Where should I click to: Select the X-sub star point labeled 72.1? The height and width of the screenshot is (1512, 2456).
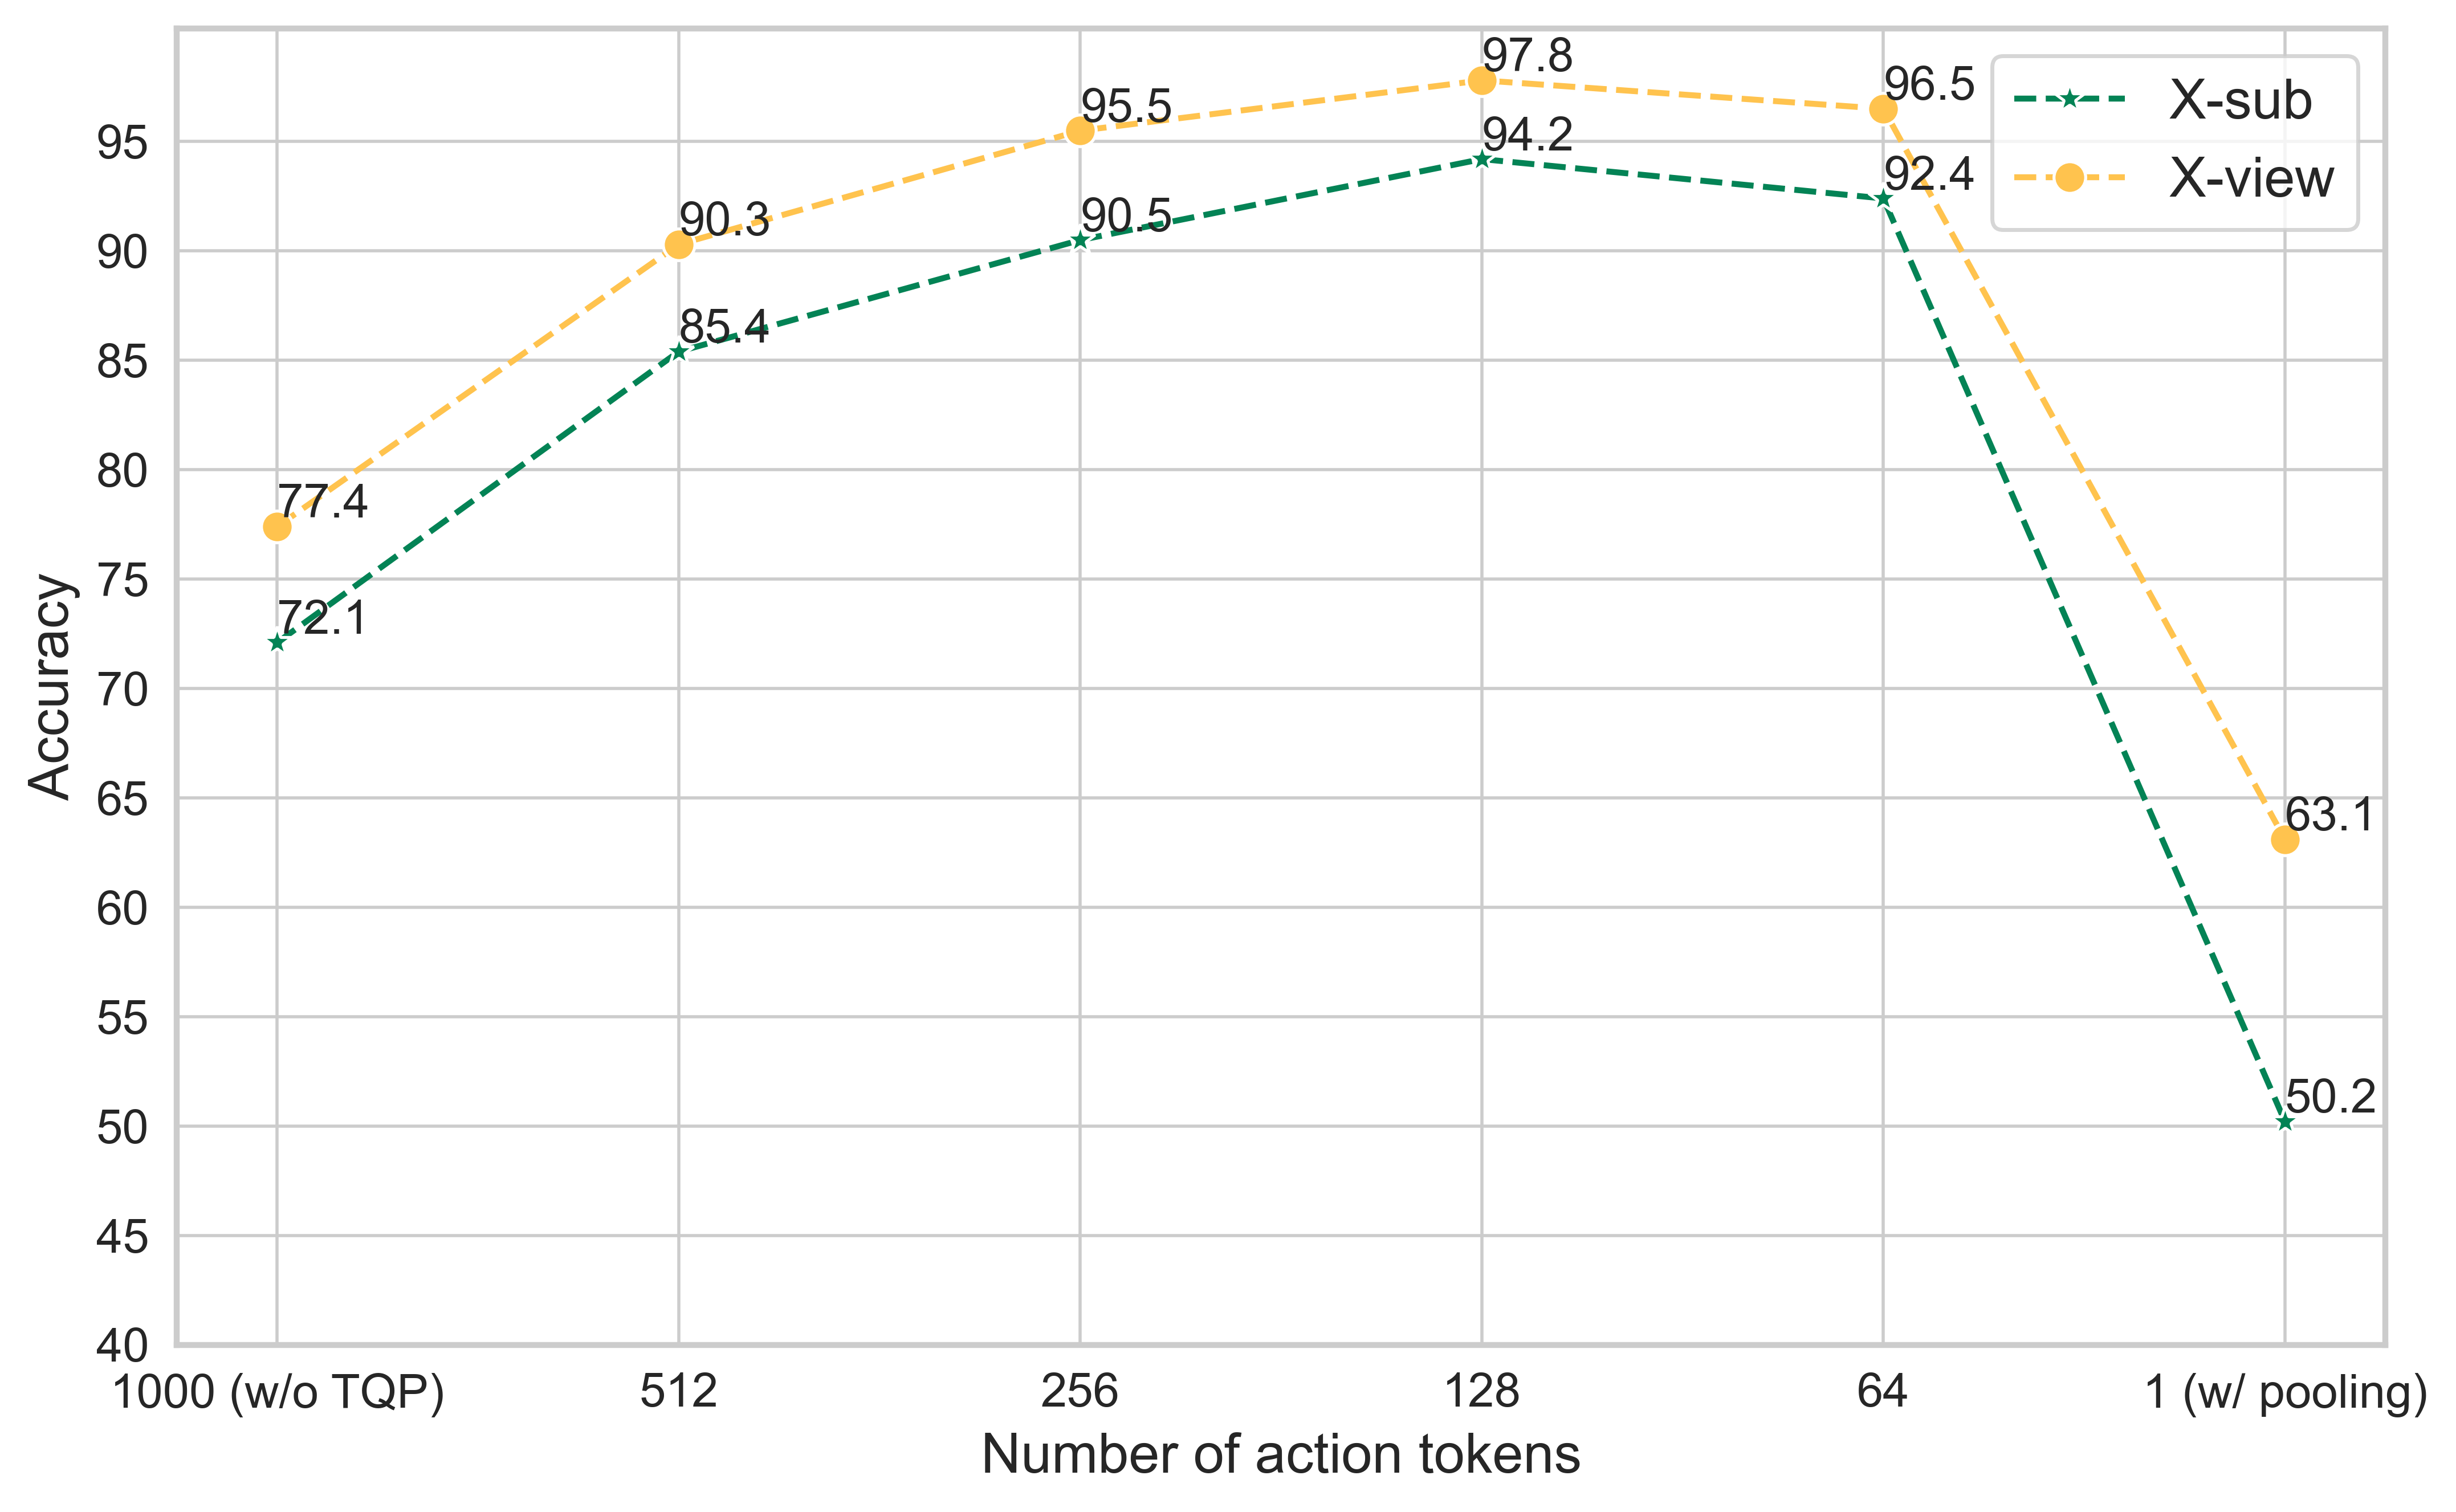277,643
